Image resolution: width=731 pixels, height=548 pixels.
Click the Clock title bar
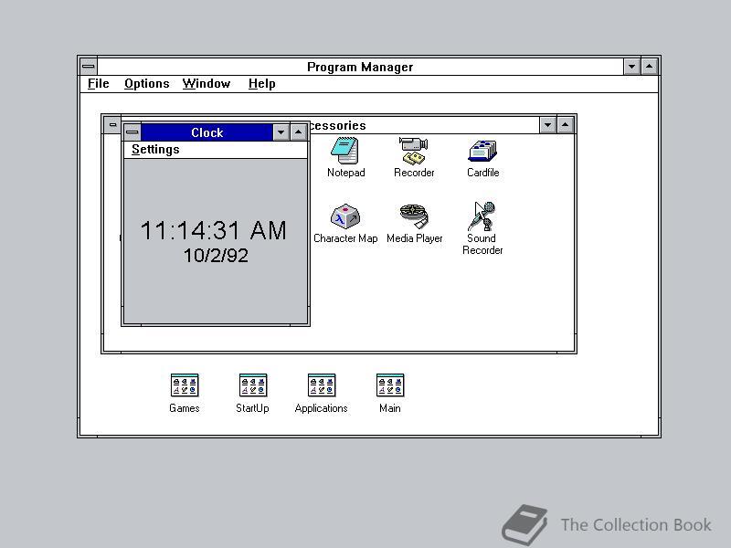207,132
